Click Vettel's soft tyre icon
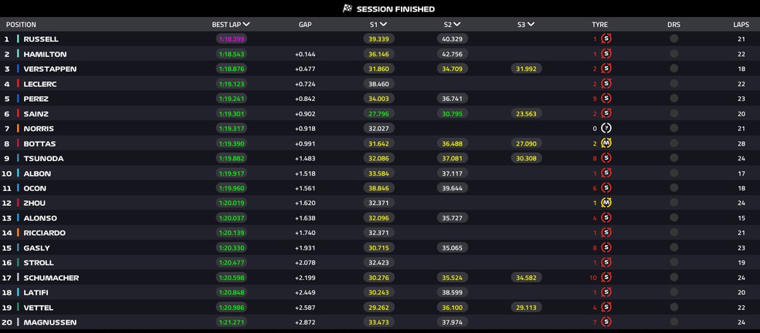Image resolution: width=760 pixels, height=333 pixels. pos(606,307)
